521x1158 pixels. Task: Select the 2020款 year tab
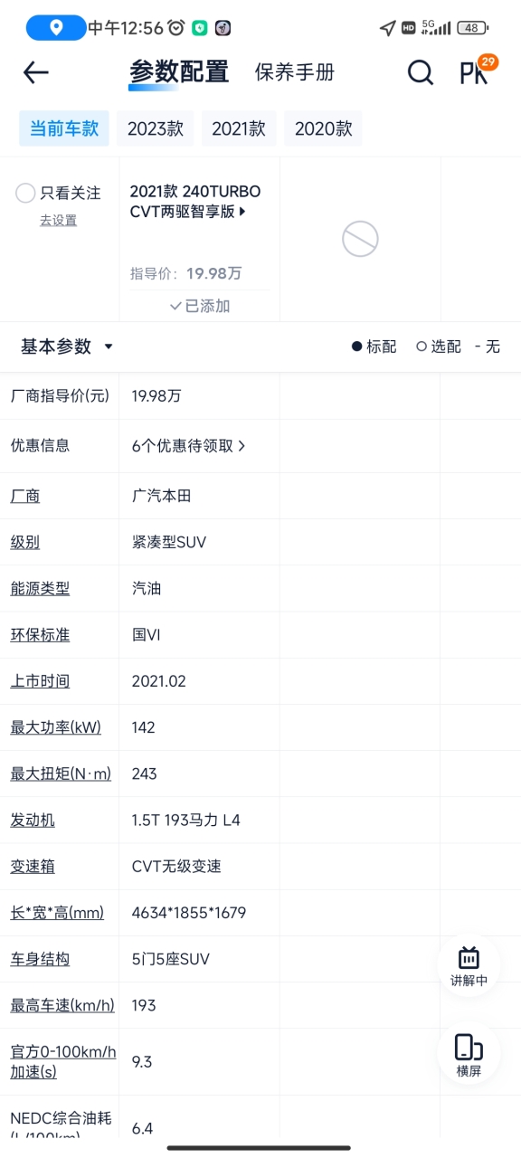[x=323, y=128]
